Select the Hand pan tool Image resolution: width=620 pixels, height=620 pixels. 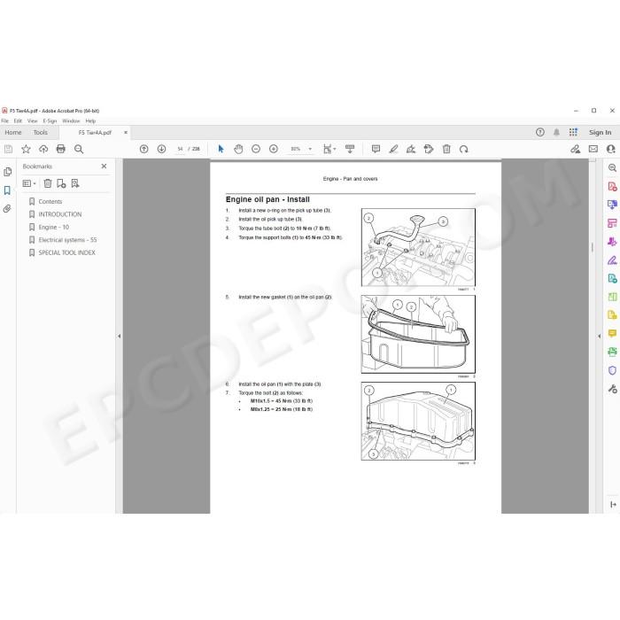[238, 149]
